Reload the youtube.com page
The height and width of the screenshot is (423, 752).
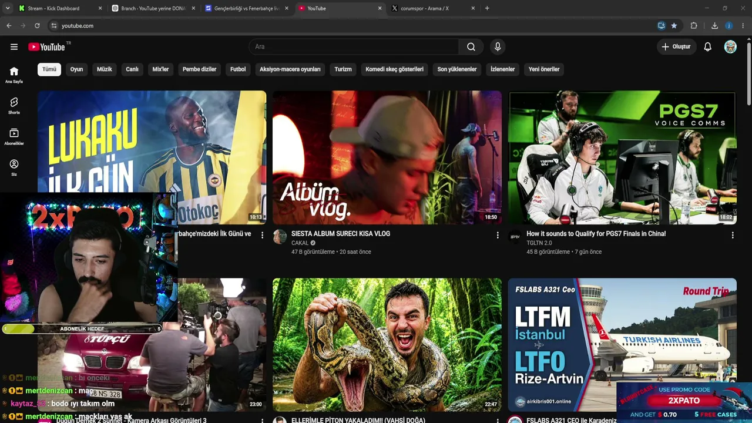pyautogui.click(x=37, y=26)
